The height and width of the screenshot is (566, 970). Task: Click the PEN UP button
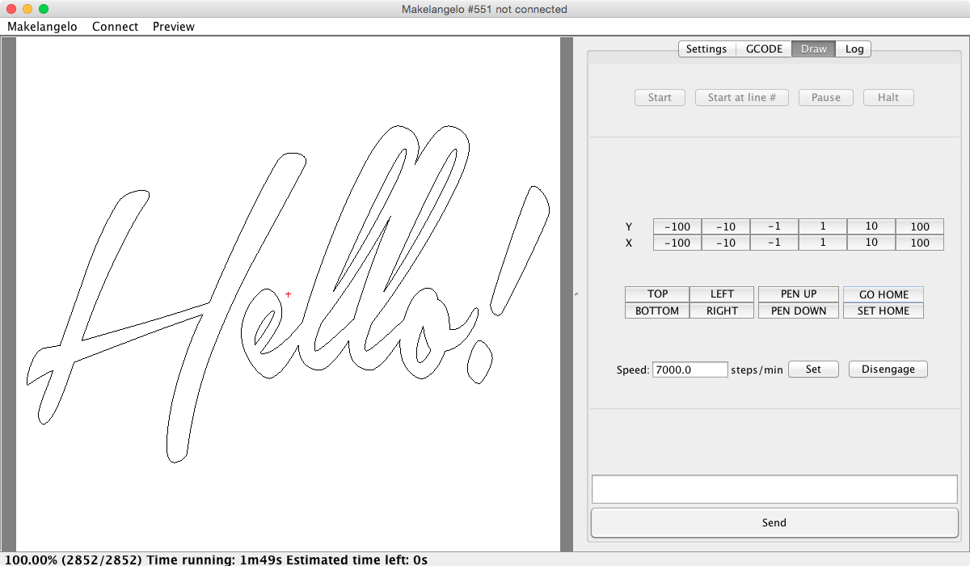798,294
